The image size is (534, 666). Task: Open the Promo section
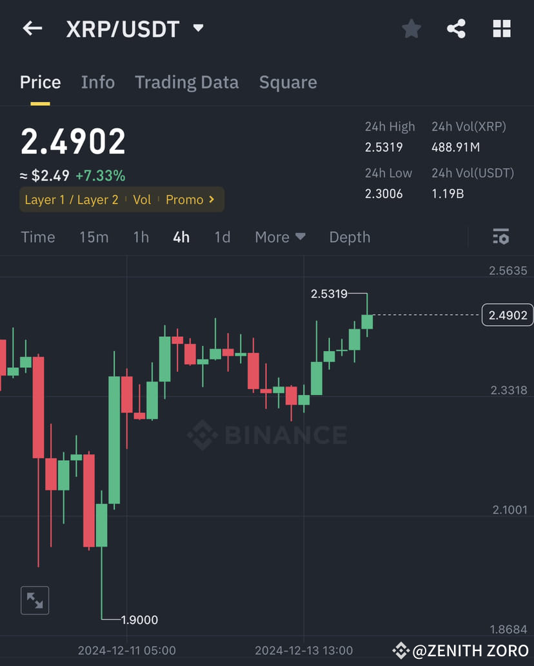pyautogui.click(x=186, y=200)
